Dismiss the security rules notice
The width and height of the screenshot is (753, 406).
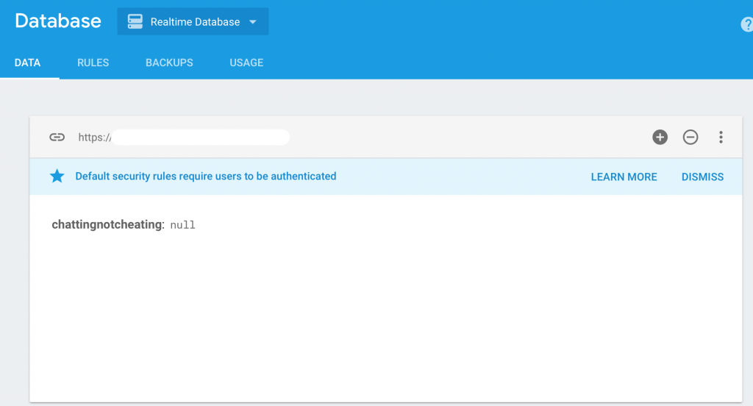click(702, 177)
